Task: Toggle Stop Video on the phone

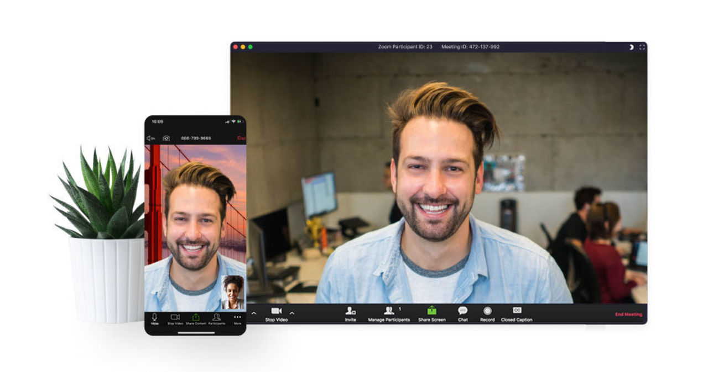Action: pyautogui.click(x=175, y=318)
